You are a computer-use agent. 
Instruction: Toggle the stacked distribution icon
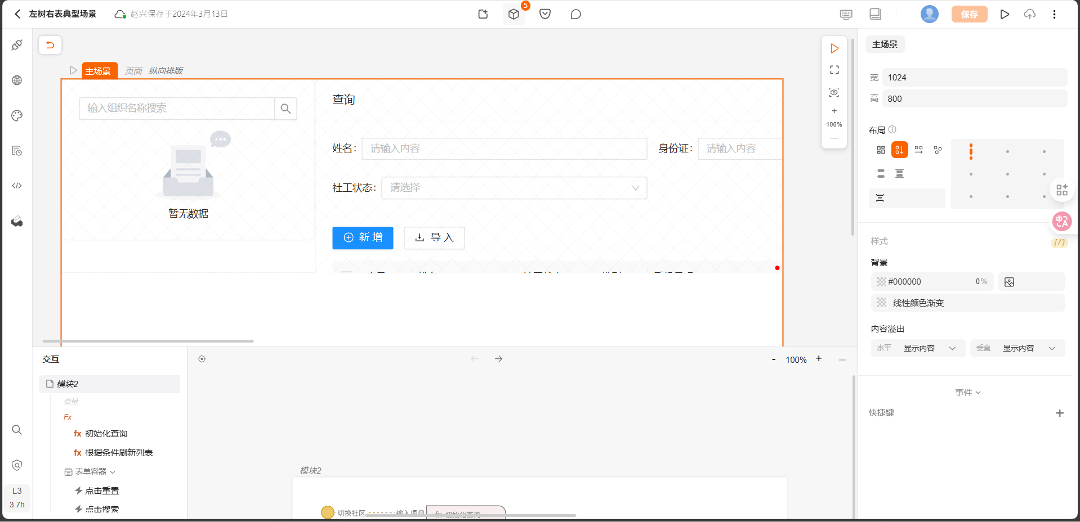(x=900, y=174)
